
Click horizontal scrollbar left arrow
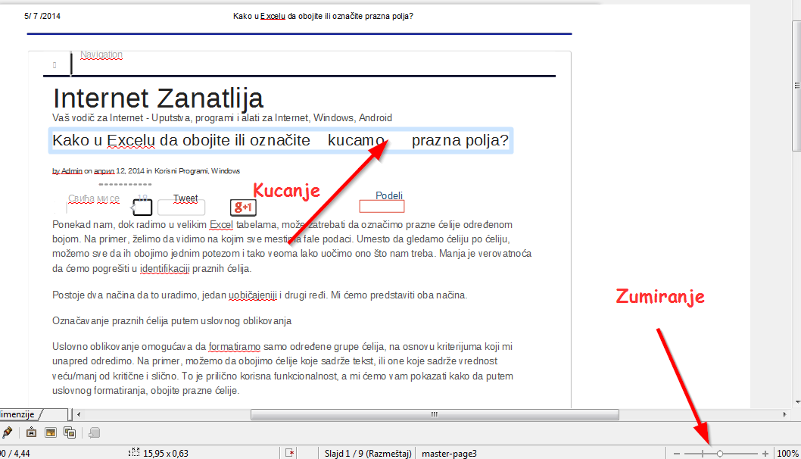pyautogui.click(x=79, y=414)
